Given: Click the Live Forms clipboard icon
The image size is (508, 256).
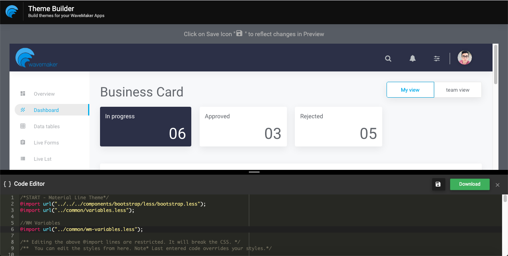Looking at the screenshot, I should point(23,142).
